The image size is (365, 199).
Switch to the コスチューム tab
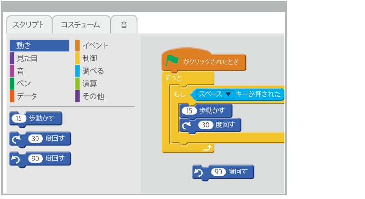pyautogui.click(x=81, y=25)
